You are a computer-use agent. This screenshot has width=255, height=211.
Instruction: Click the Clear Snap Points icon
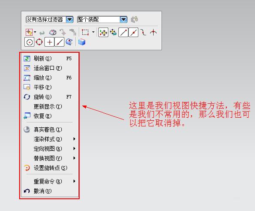[113, 32]
